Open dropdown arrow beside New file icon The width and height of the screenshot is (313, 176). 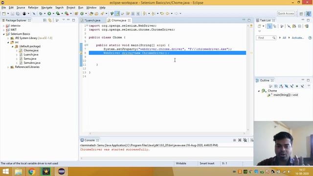click(x=8, y=14)
